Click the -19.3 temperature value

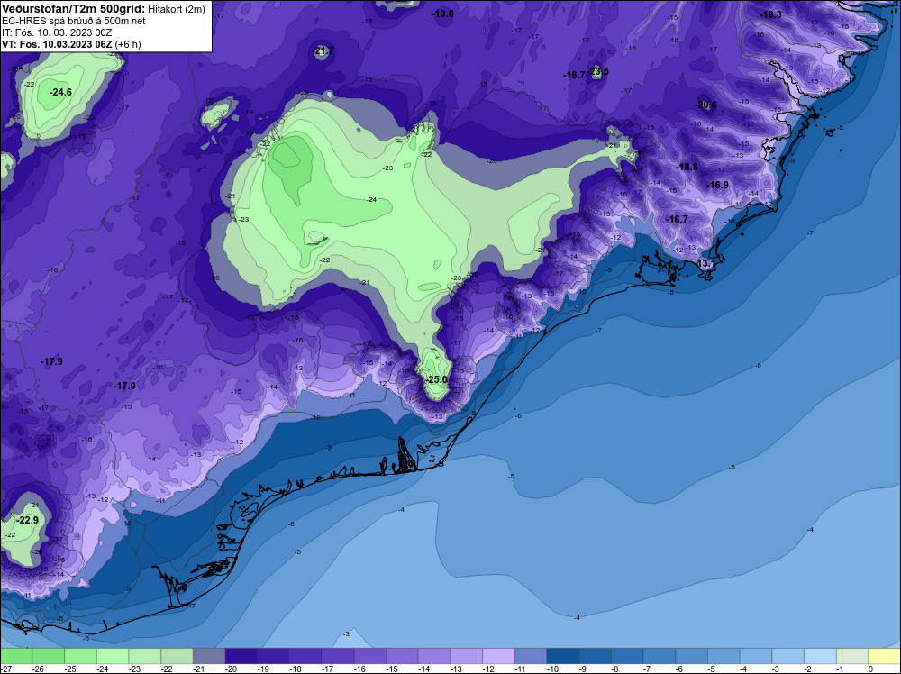coord(770,15)
